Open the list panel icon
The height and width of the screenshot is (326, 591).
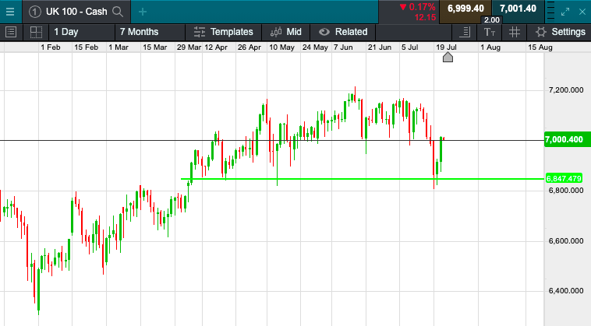[x=11, y=32]
